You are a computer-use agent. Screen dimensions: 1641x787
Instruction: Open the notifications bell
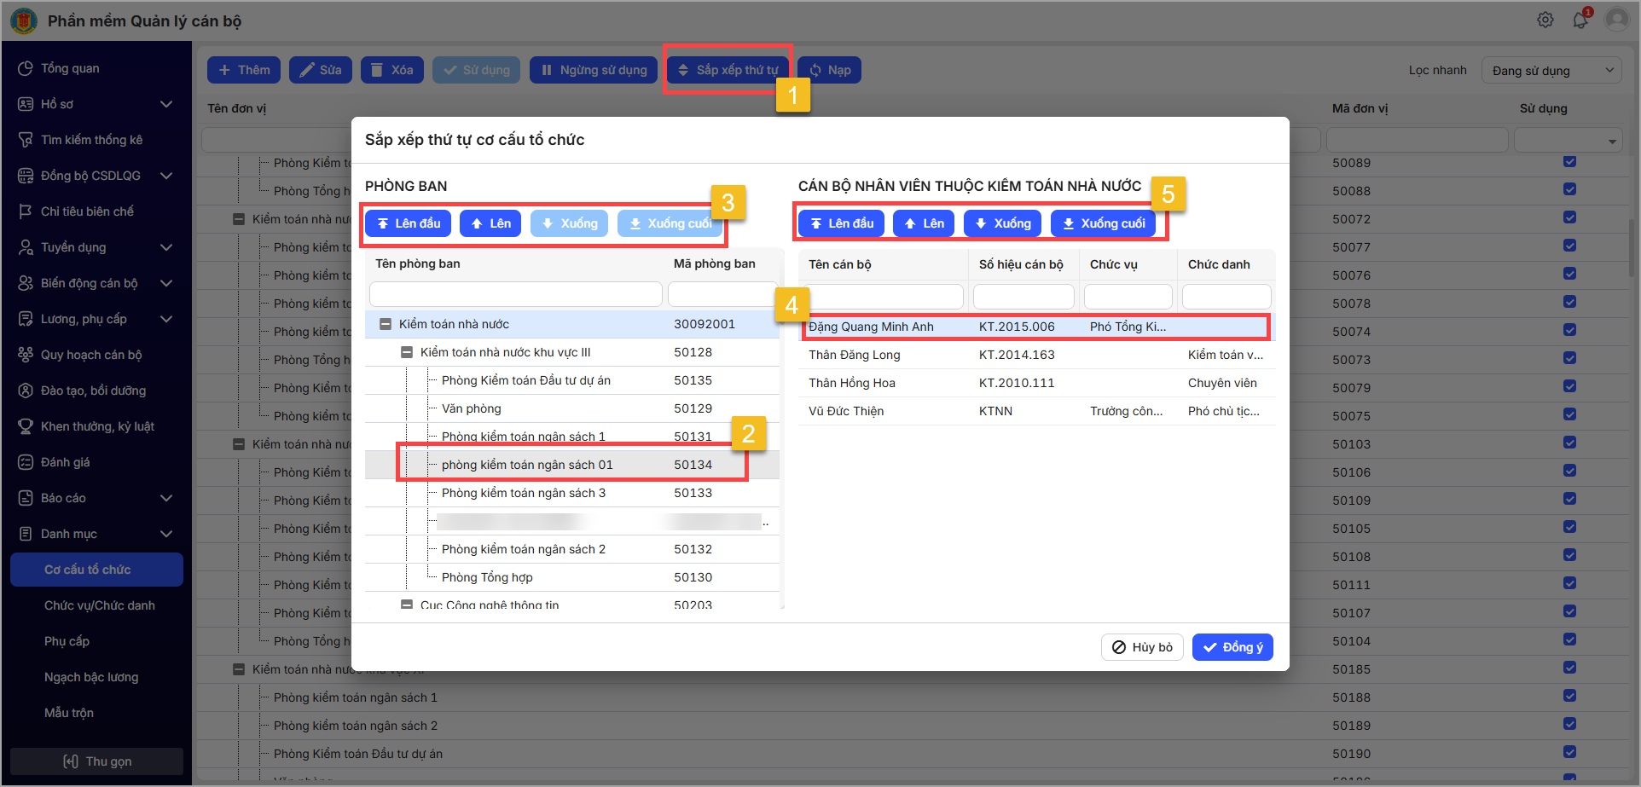point(1580,20)
